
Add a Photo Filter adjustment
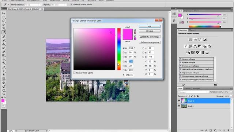pyautogui.click(x=205, y=46)
